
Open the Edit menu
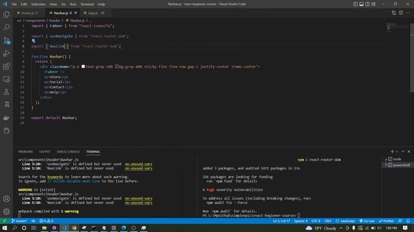24,4
